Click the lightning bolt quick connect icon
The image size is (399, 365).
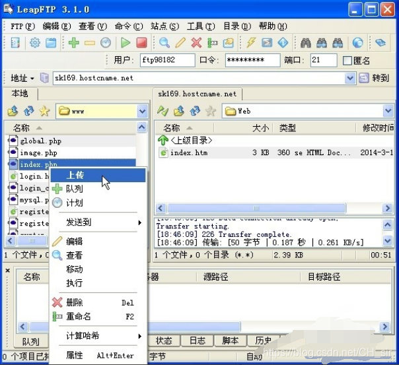(251, 43)
